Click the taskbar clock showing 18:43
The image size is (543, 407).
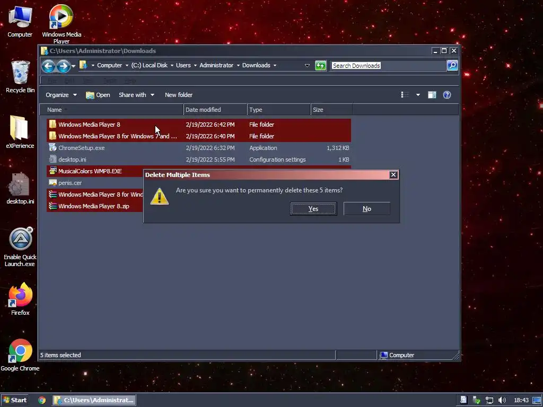(521, 400)
